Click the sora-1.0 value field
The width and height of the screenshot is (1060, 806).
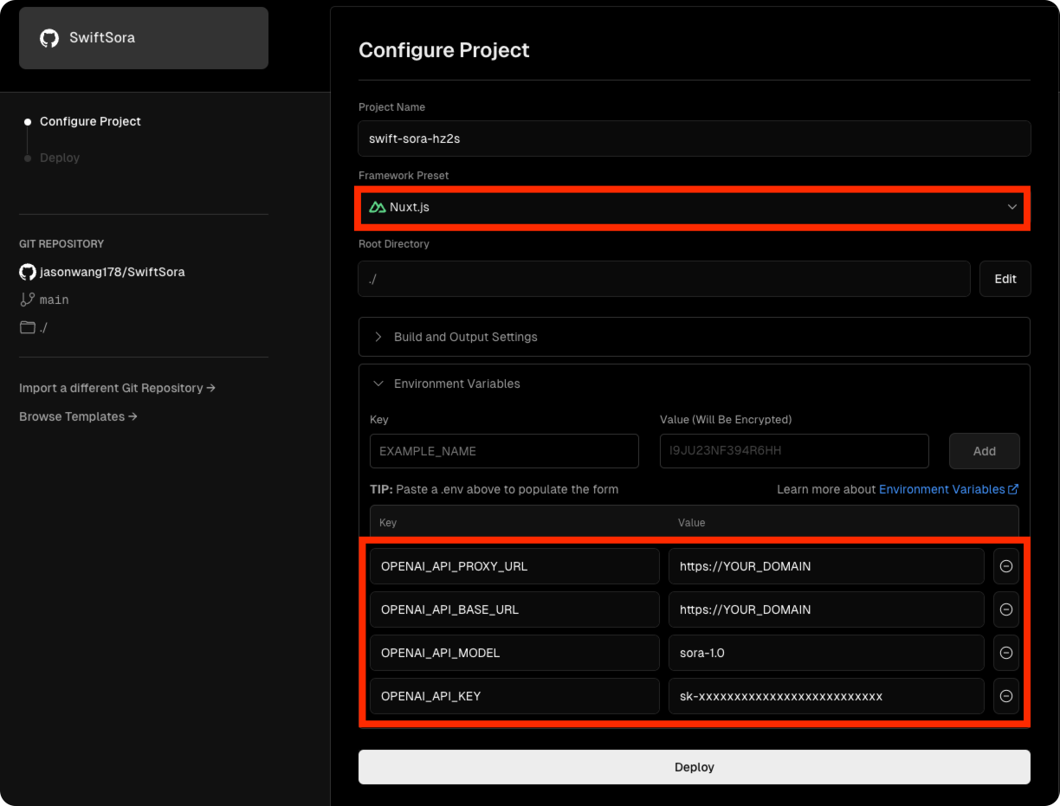tap(826, 653)
